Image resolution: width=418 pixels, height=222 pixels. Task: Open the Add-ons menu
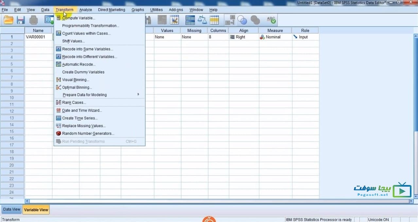click(176, 10)
